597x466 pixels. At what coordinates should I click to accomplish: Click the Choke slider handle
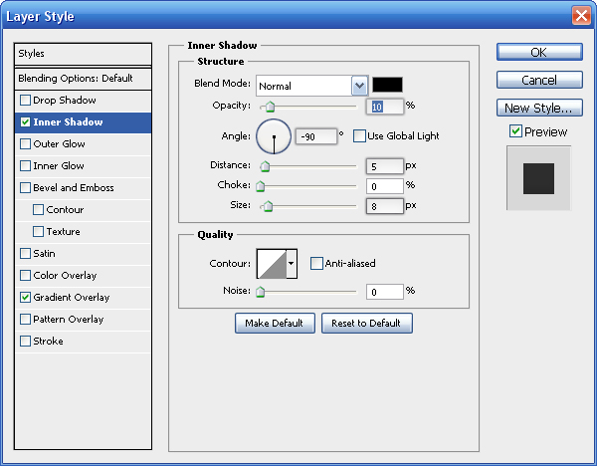coord(261,186)
